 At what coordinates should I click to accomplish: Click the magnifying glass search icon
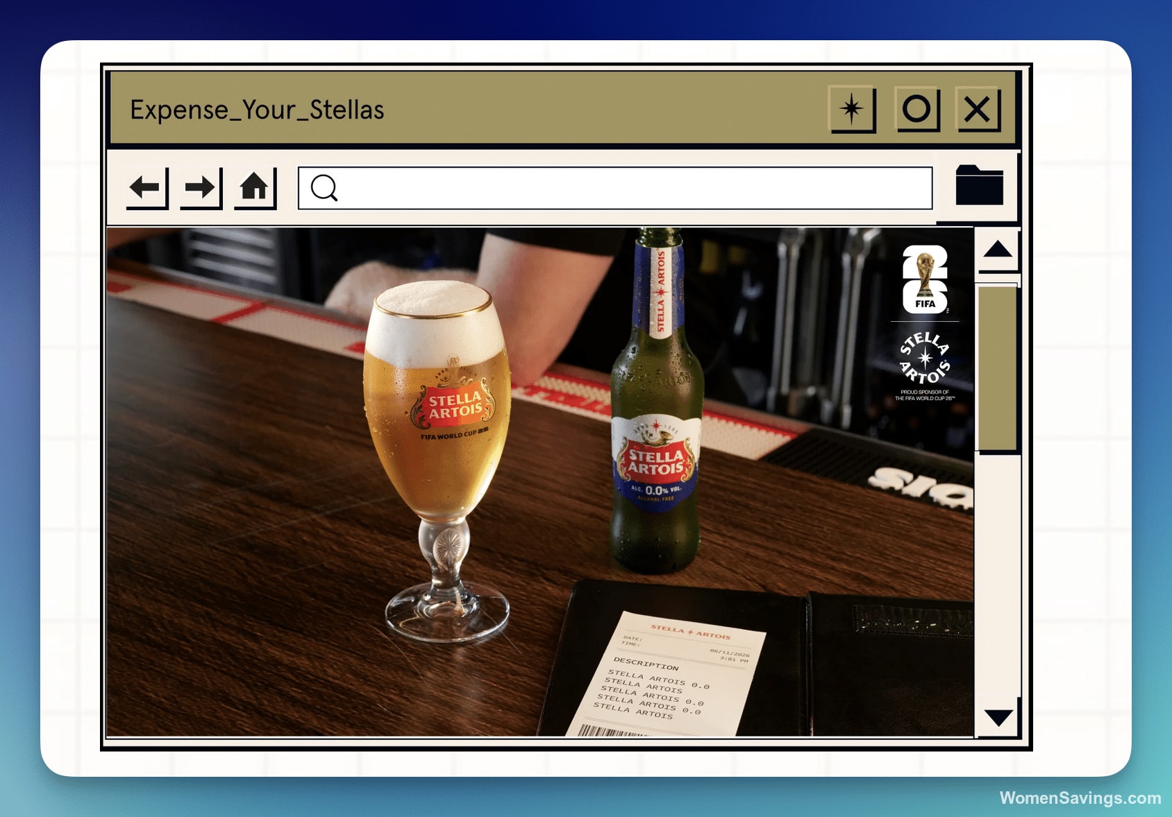pos(324,188)
